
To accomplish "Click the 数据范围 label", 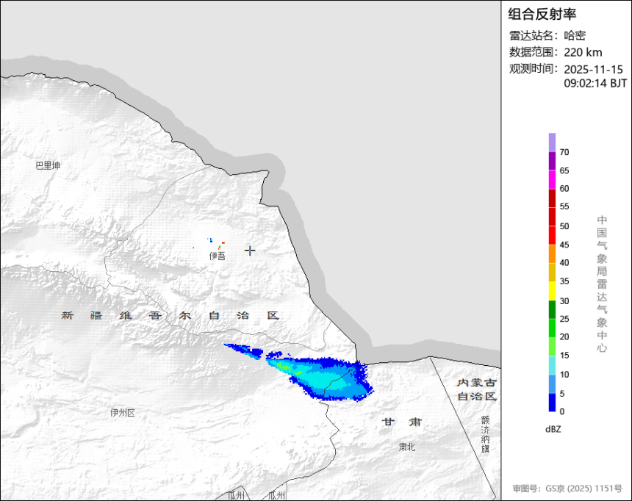I will [x=534, y=52].
